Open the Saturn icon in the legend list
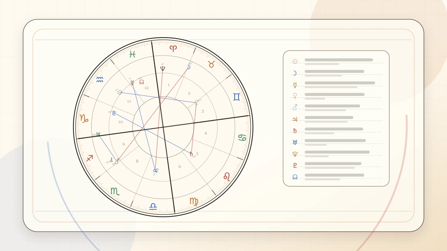This screenshot has height=251, width=447. click(x=295, y=131)
